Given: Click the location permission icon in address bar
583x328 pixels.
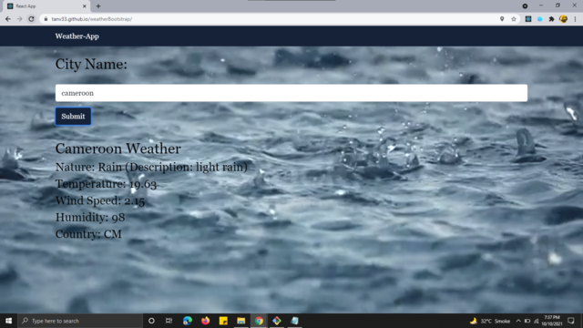Looking at the screenshot, I should [502, 19].
